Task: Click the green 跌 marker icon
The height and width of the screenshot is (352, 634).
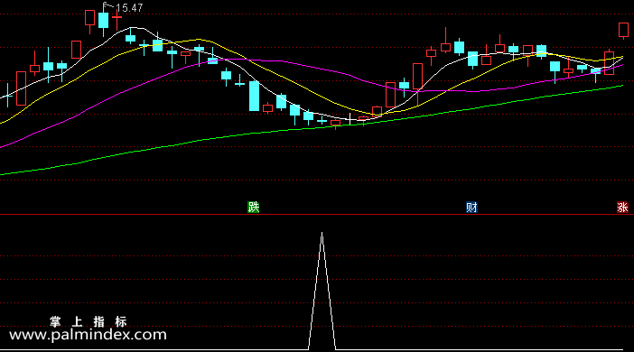Action: 254,208
